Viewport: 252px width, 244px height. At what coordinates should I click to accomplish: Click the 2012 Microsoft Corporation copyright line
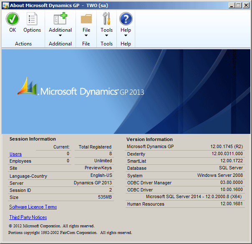point(51,226)
